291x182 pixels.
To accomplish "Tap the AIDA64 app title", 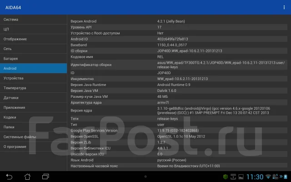I will pos(13,8).
